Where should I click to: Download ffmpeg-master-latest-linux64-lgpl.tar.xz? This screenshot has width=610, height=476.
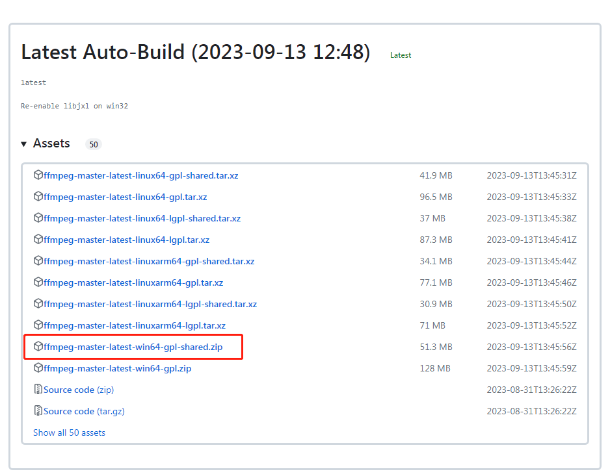point(126,240)
